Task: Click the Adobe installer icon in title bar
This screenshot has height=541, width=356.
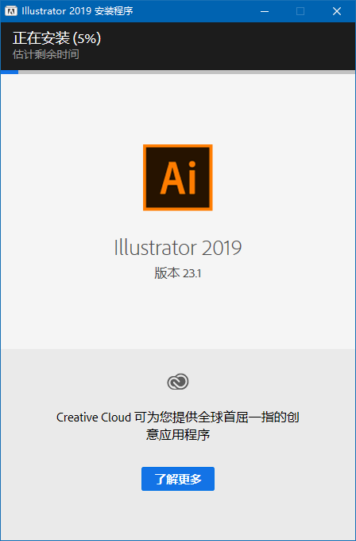Action: (11, 11)
